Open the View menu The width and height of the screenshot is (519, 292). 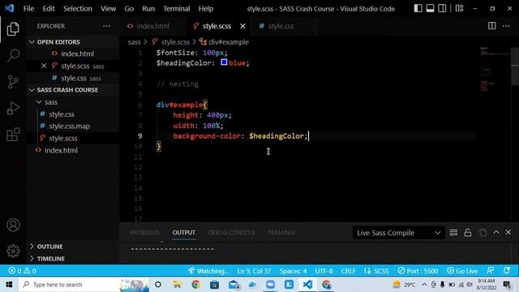tap(108, 9)
